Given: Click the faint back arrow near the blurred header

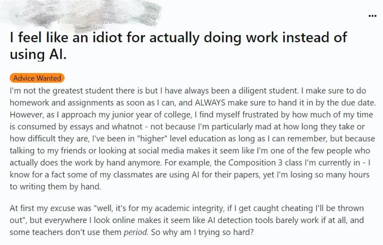Looking at the screenshot, I should point(18,16).
